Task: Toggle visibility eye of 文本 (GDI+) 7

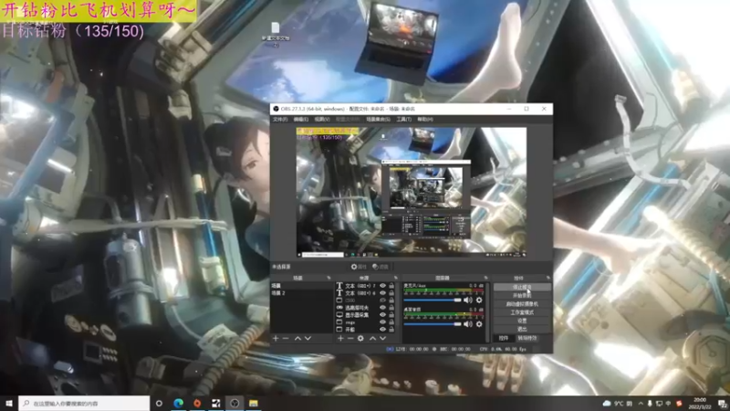Action: pos(382,286)
